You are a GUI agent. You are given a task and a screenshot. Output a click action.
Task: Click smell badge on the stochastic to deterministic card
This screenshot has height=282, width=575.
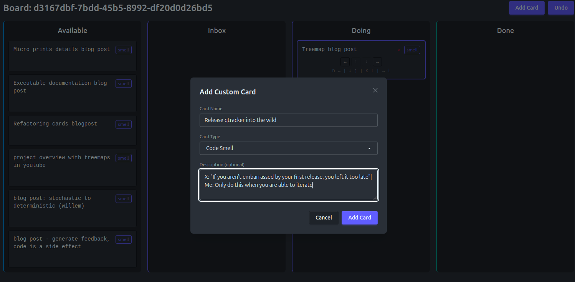(123, 199)
